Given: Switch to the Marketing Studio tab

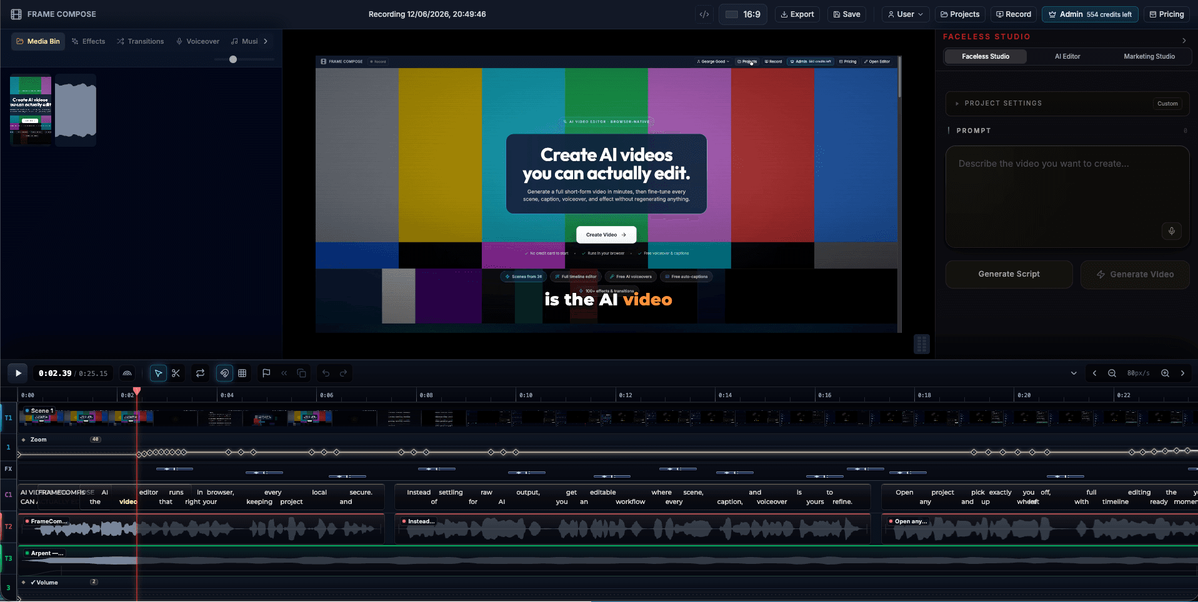Looking at the screenshot, I should [1149, 56].
